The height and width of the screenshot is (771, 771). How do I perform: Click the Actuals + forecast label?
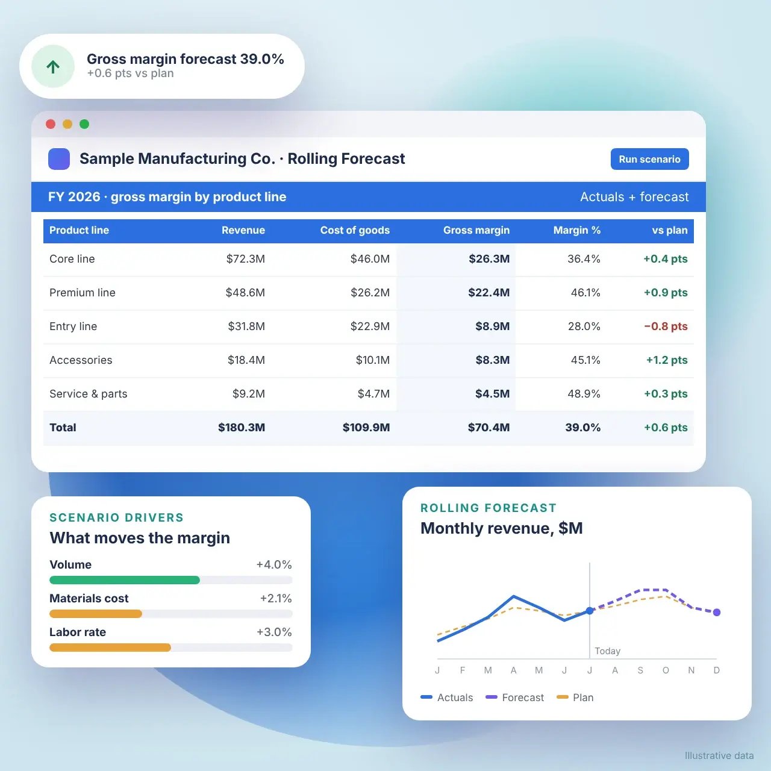coord(634,197)
